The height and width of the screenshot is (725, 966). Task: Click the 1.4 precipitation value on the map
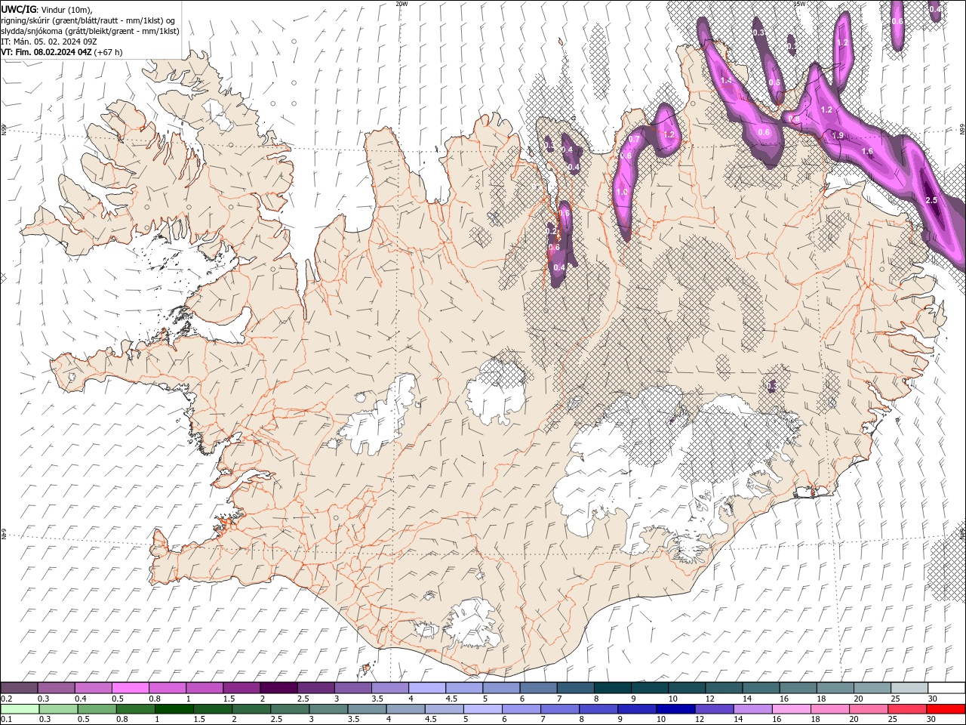coord(726,80)
